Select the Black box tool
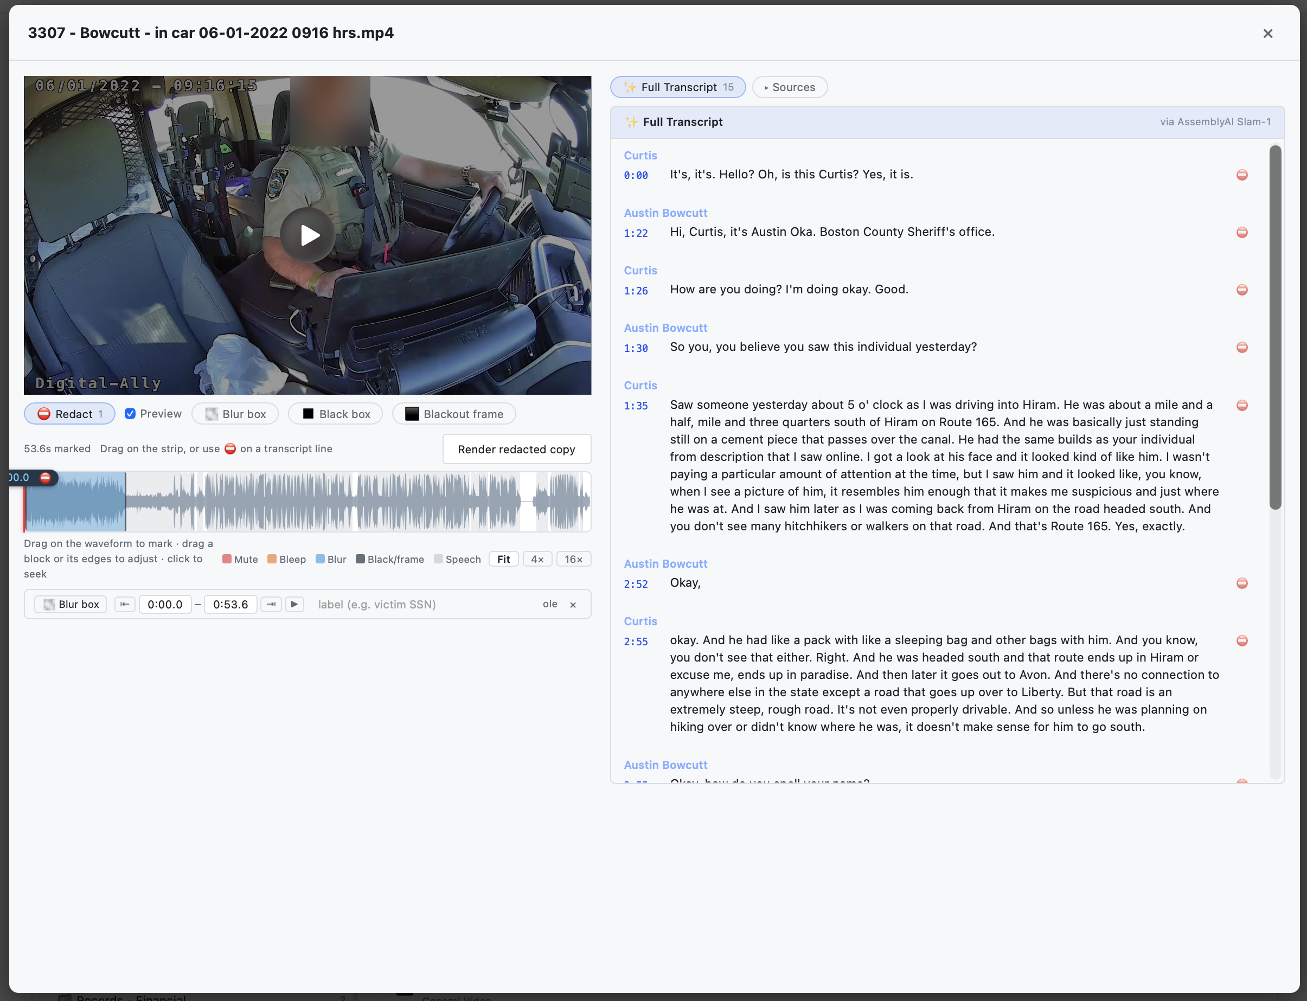This screenshot has height=1001, width=1307. [x=336, y=414]
